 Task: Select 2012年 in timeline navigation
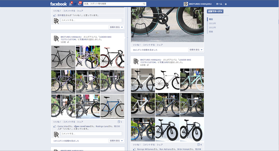212,27
